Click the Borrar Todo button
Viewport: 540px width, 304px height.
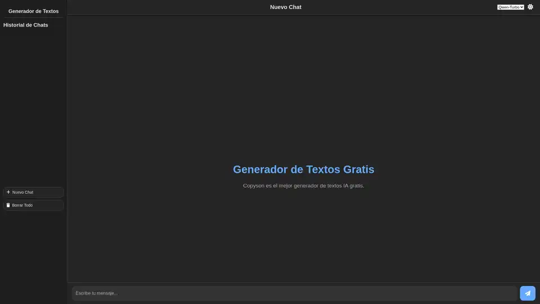click(33, 205)
